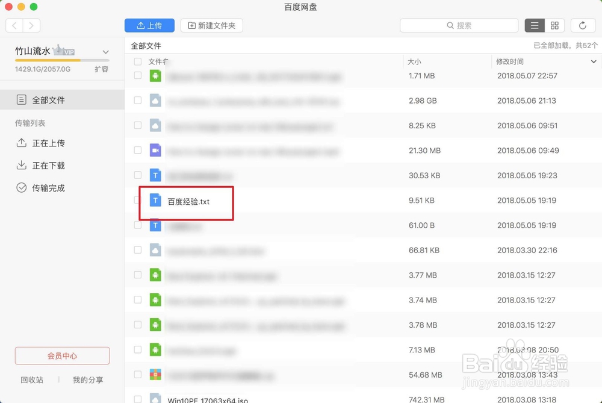Select the Win10PE_17063x64.iso file name
Image resolution: width=602 pixels, height=403 pixels.
[x=208, y=400]
